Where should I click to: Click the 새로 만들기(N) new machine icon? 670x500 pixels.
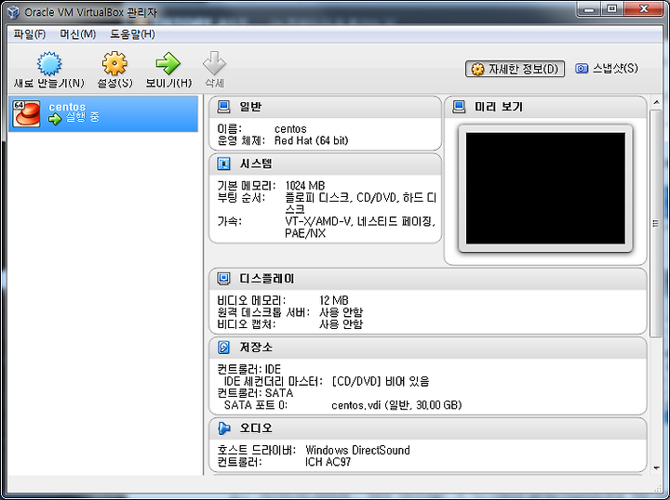pos(49,64)
